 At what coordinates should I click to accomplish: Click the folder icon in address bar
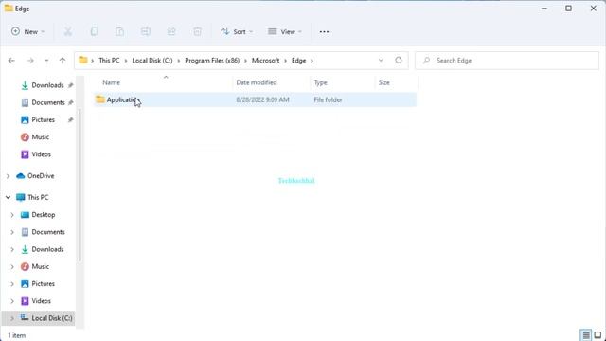[82, 61]
